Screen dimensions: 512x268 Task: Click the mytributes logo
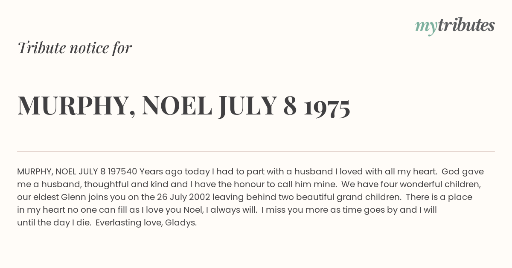455,26
